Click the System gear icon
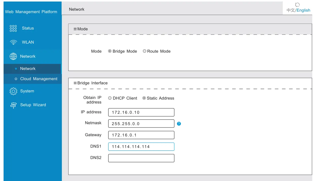Image resolution: width=313 pixels, height=181 pixels. pyautogui.click(x=13, y=91)
